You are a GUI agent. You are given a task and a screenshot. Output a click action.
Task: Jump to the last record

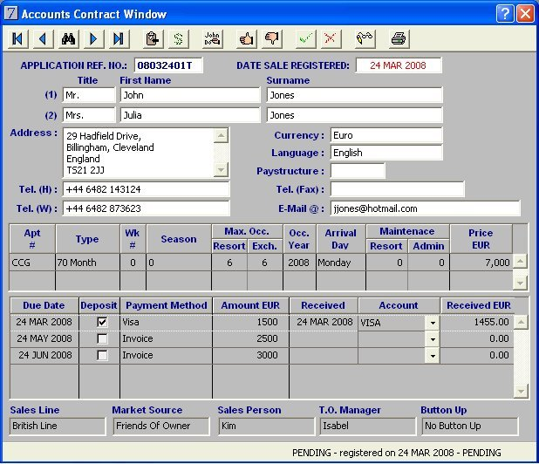point(119,38)
